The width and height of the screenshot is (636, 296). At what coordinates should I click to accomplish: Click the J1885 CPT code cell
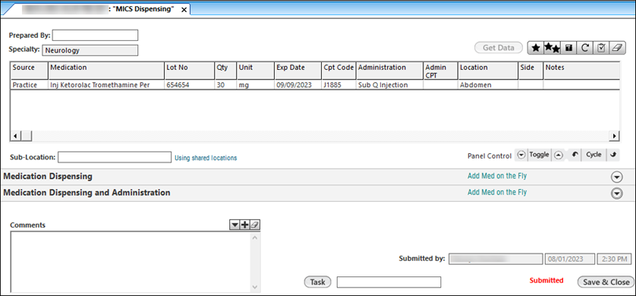point(339,85)
